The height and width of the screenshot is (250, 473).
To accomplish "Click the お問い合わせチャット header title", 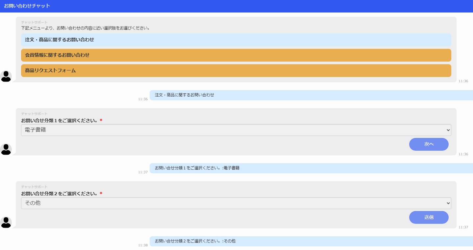I will [x=27, y=6].
